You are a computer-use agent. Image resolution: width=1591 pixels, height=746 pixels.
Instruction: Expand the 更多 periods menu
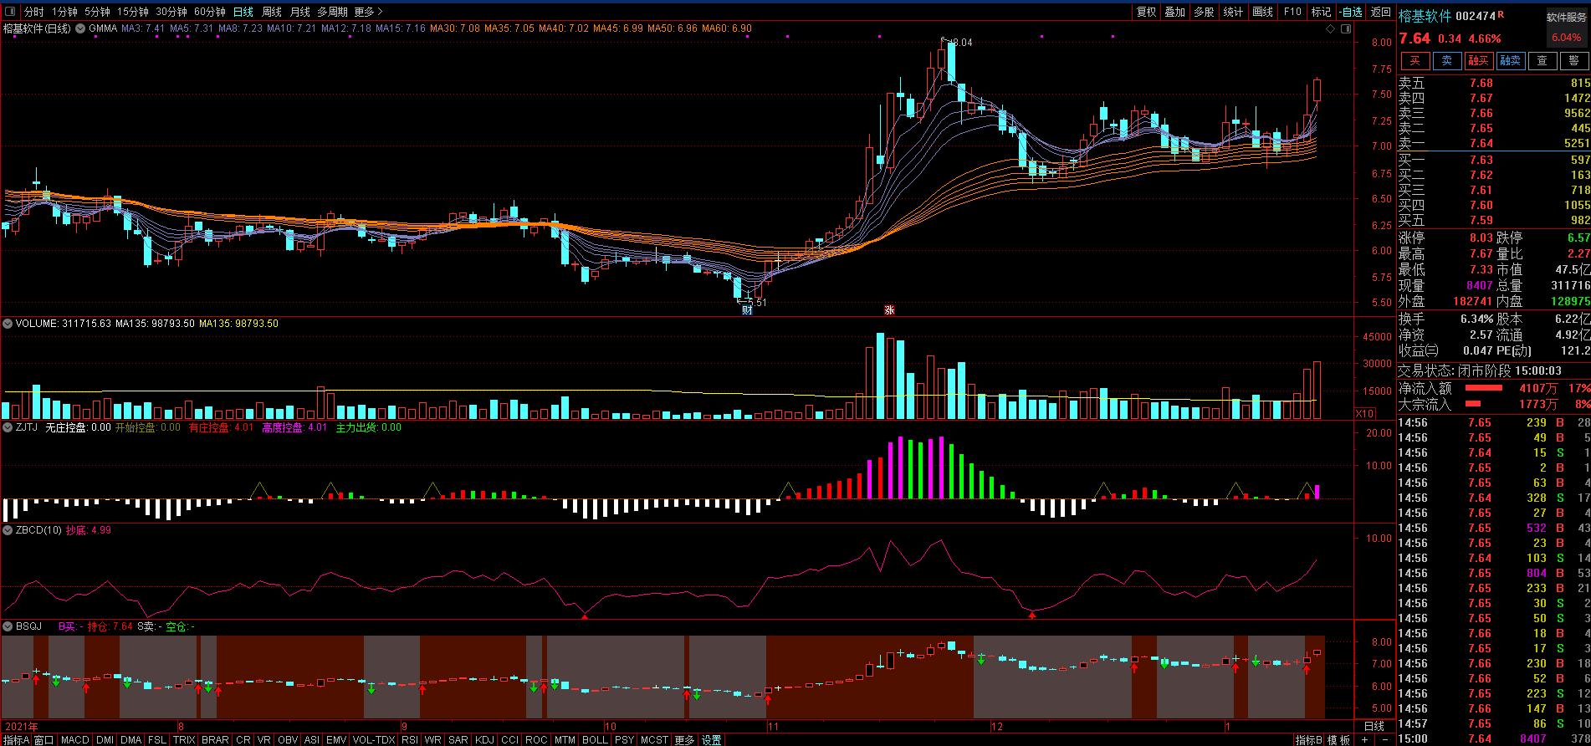(368, 12)
